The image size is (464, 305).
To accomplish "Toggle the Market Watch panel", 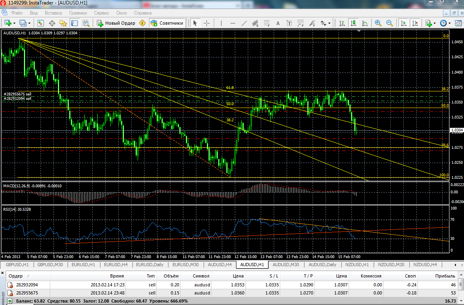I will tap(40, 23).
